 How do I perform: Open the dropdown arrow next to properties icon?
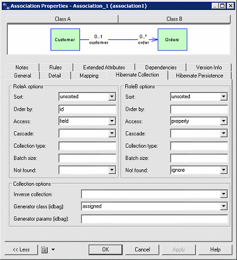click(53, 250)
